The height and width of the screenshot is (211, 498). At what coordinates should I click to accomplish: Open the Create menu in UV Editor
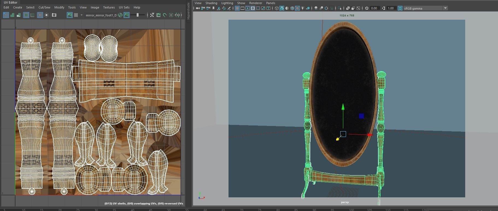click(x=17, y=7)
